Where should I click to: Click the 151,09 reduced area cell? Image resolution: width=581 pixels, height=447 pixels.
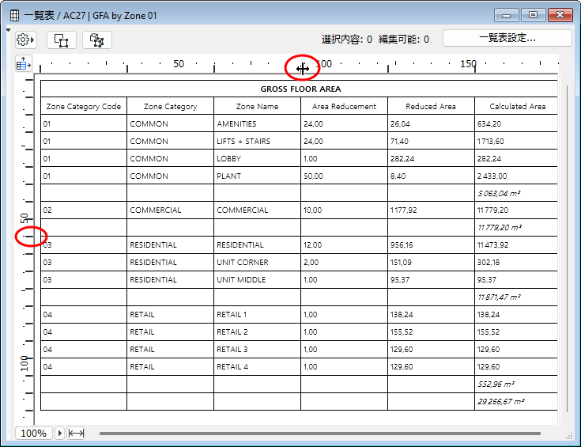click(431, 262)
